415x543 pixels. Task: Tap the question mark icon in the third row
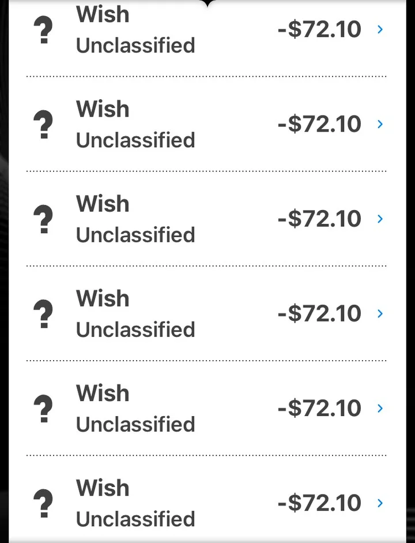pos(43,219)
